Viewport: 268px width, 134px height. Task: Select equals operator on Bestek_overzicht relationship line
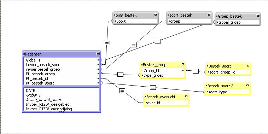[122, 91]
